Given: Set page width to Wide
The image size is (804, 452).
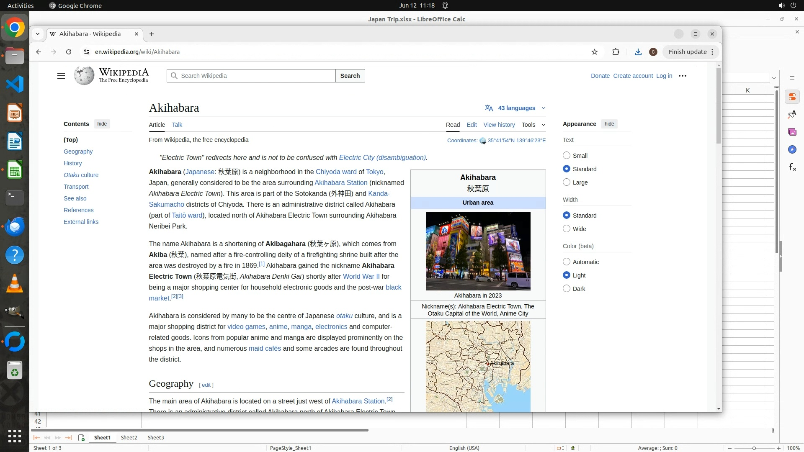Looking at the screenshot, I should pos(567,229).
